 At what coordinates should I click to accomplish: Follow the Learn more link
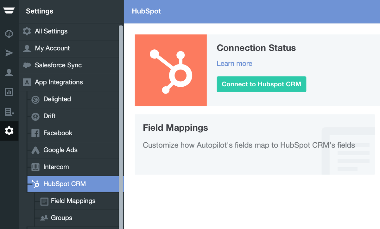point(234,64)
